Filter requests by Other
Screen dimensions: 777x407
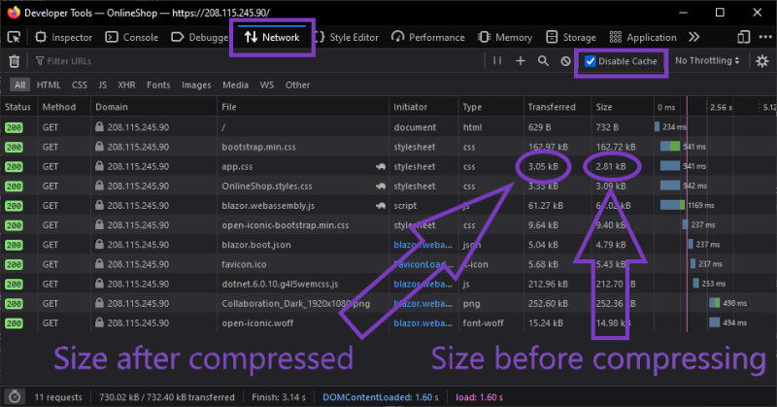297,85
